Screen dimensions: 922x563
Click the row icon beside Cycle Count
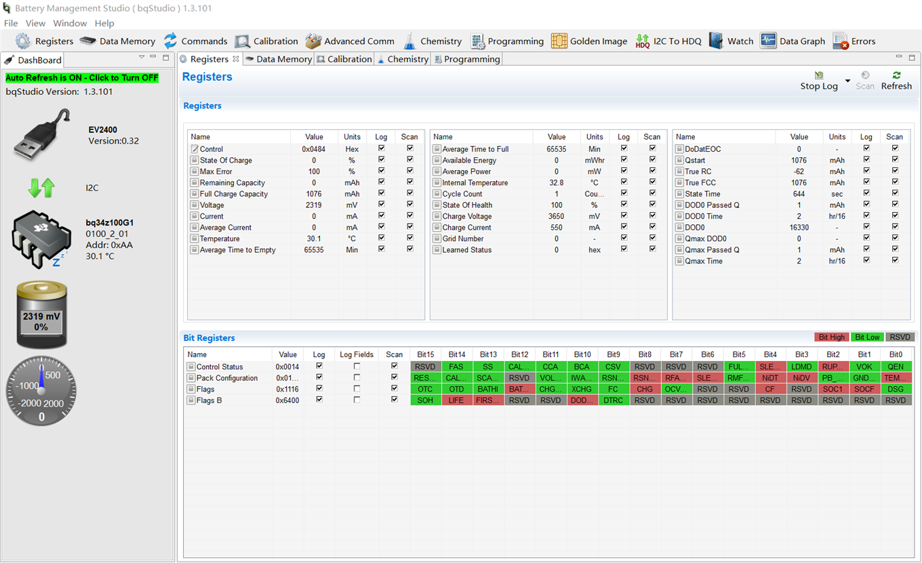[437, 194]
